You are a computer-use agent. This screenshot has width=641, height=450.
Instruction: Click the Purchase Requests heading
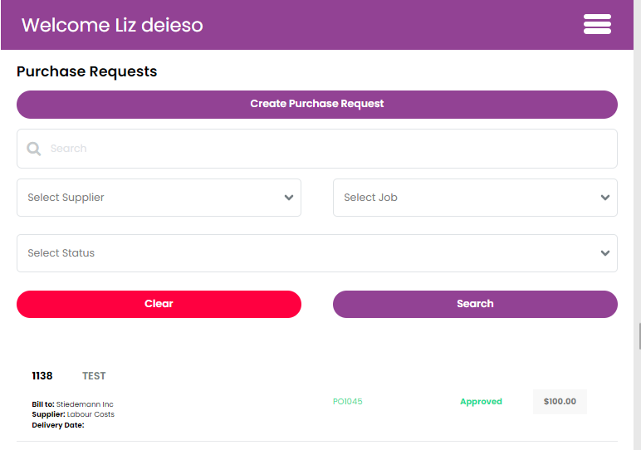86,71
